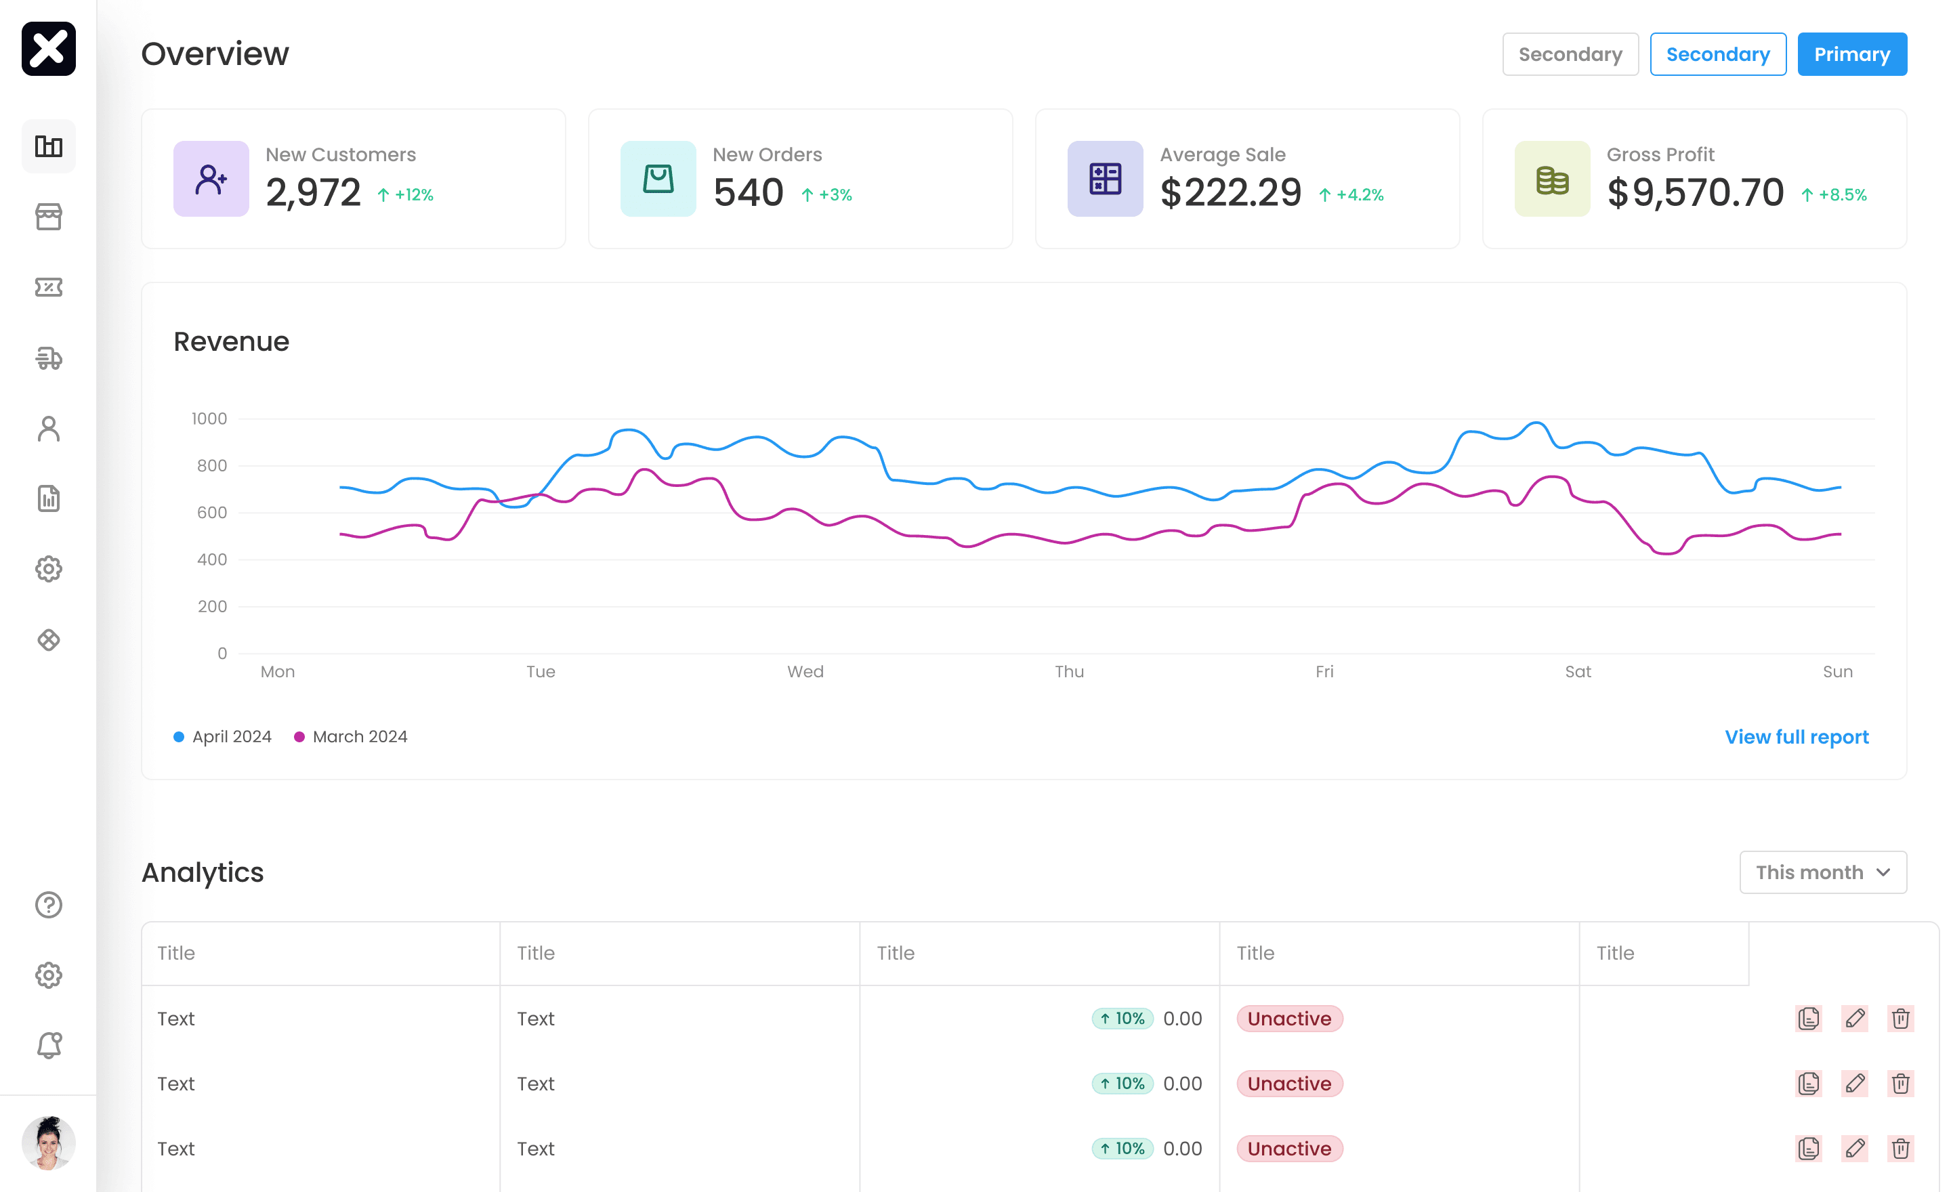This screenshot has height=1192, width=1951.
Task: Copy the first analytics table row
Action: point(1809,1019)
